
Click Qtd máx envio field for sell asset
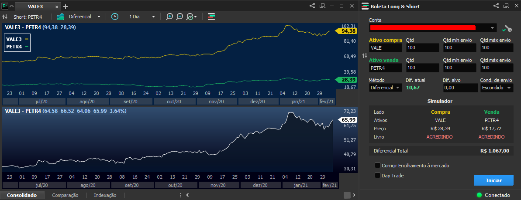coord(497,68)
